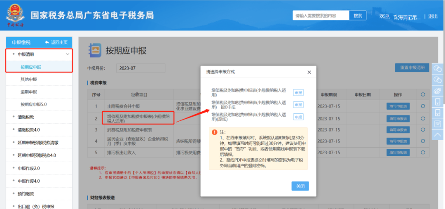Click 申报 for the (离线) offline option
The width and height of the screenshot is (445, 209).
pos(298,117)
